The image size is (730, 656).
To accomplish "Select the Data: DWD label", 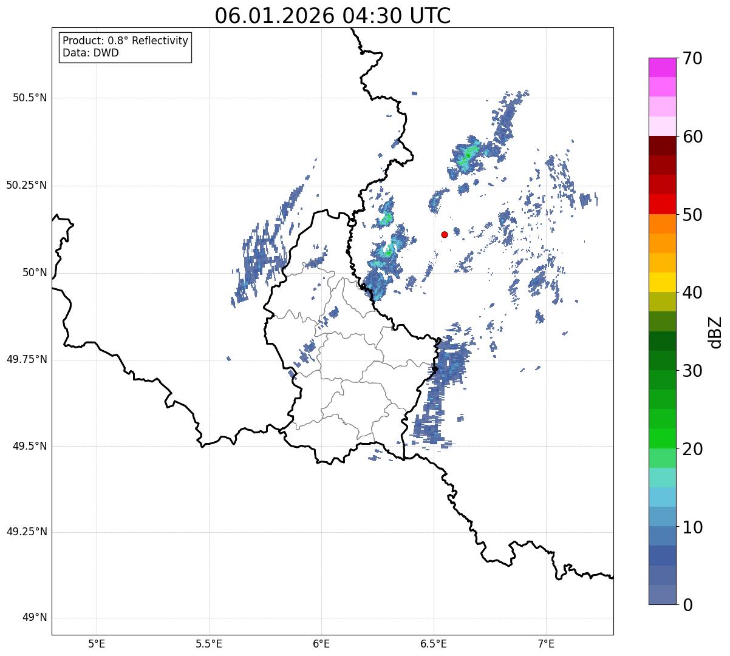I will [90, 53].
